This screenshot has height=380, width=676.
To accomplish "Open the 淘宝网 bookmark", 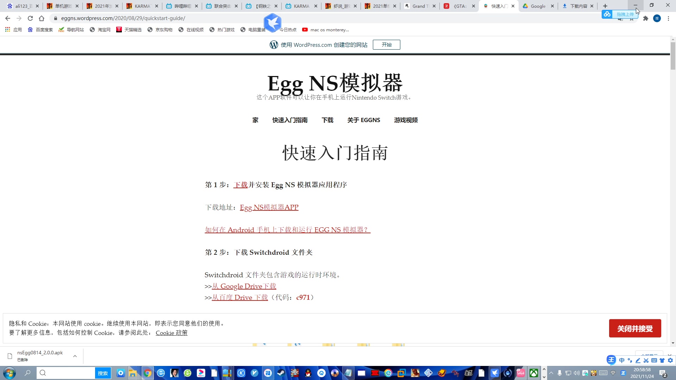I will click(100, 30).
